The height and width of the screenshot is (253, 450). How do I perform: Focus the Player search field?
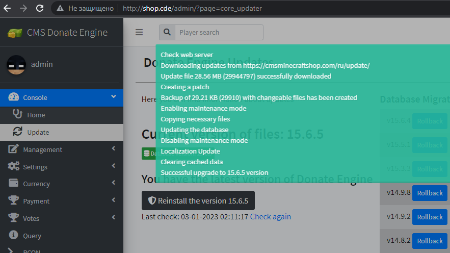219,32
